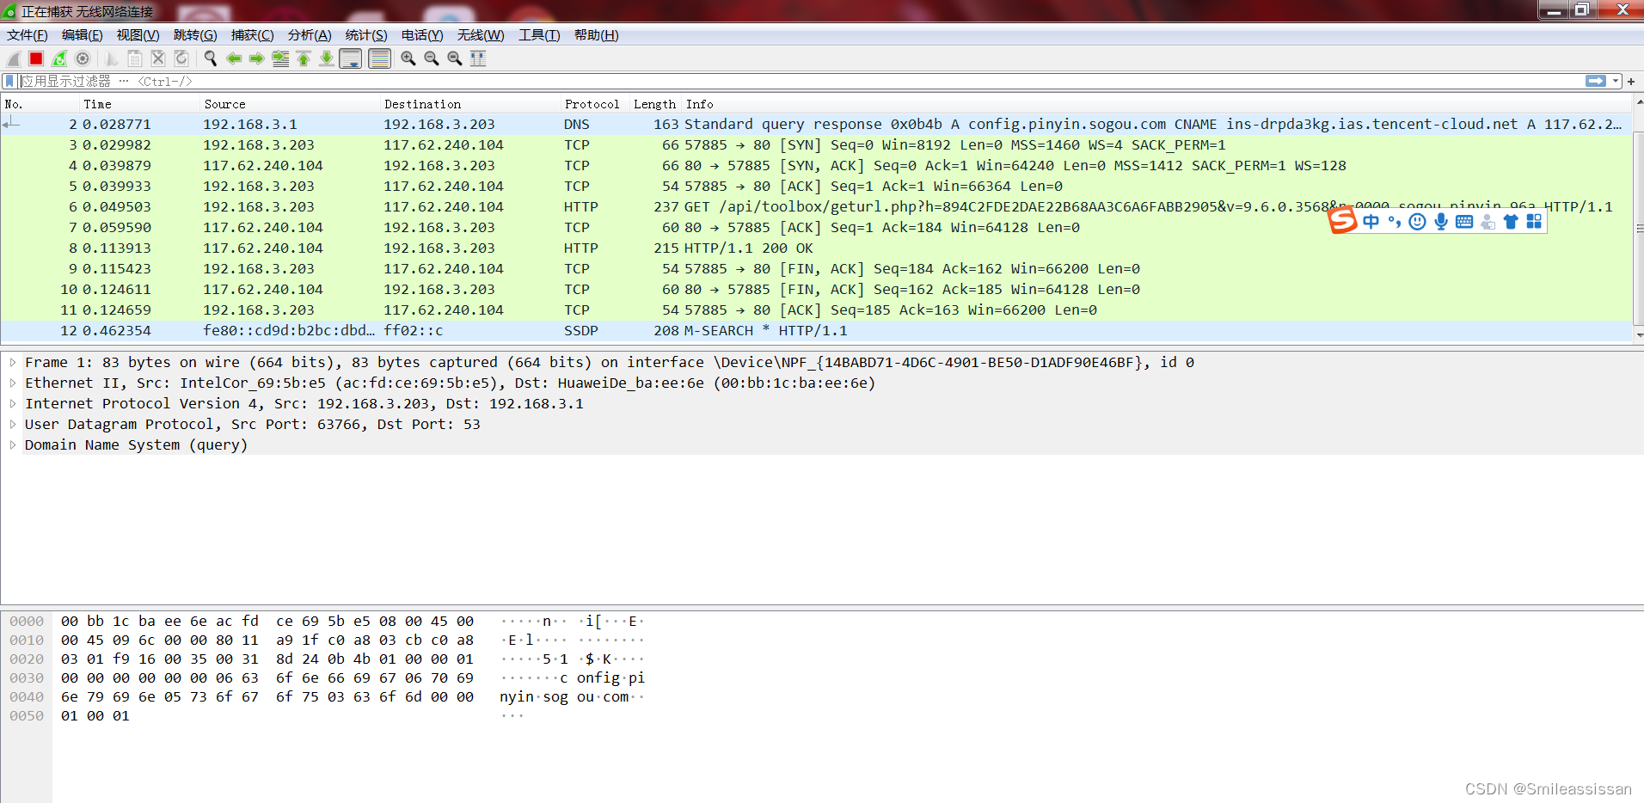Open Sogou skin selector shirt icon
The image size is (1644, 803).
1510,221
